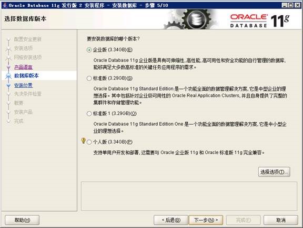303x228 pixels.
Task: Click the 安装位置 step marker dot
Action: tap(8, 85)
